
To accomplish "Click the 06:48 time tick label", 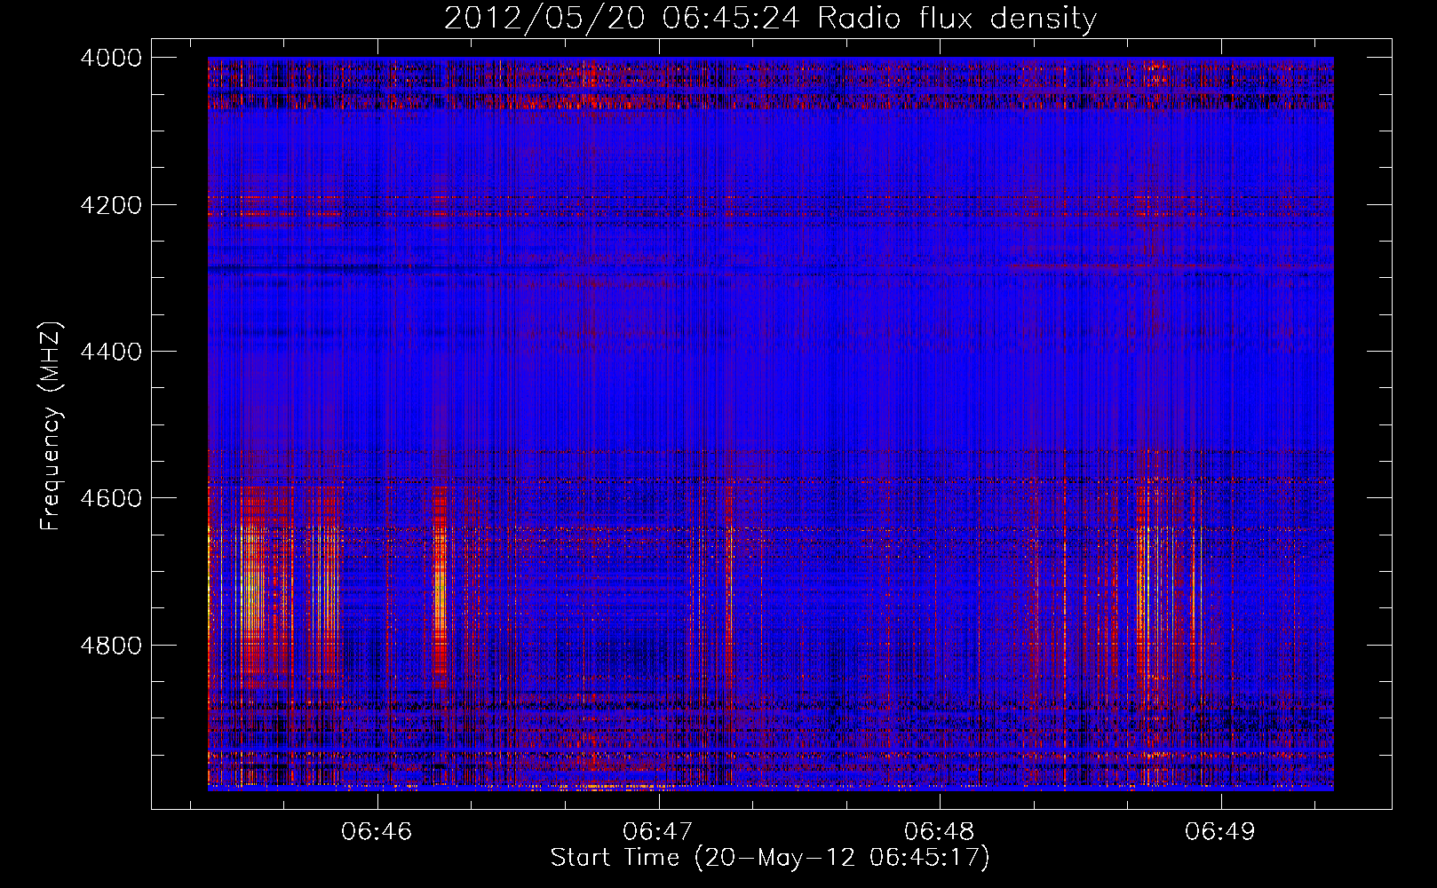I will [940, 831].
